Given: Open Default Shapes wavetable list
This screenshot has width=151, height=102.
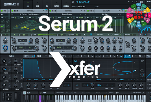Looking at the screenshot, I should coord(67,14).
